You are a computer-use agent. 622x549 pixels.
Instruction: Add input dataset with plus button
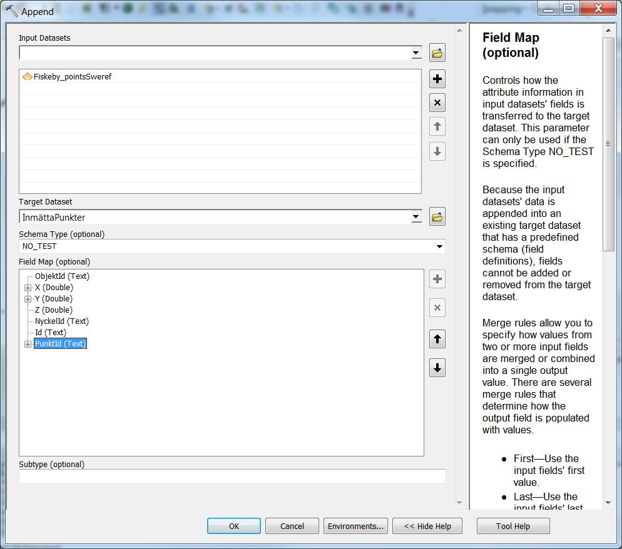click(x=437, y=79)
